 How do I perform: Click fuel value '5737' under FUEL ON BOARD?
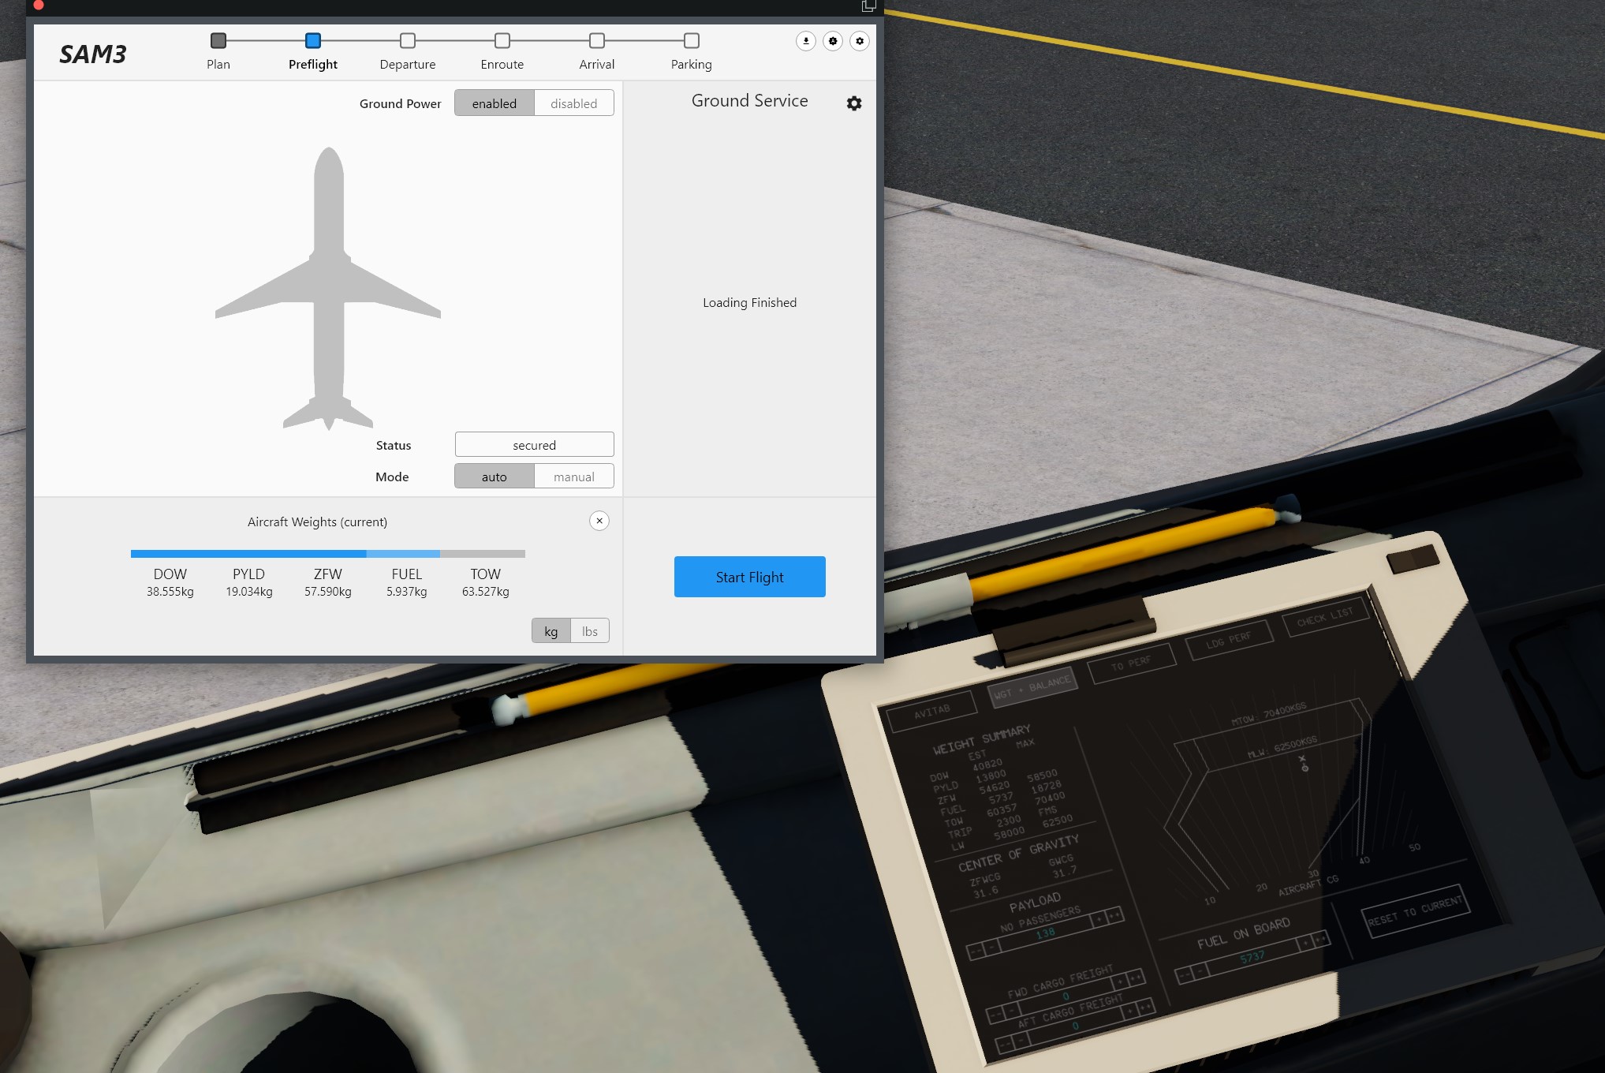(x=1252, y=956)
